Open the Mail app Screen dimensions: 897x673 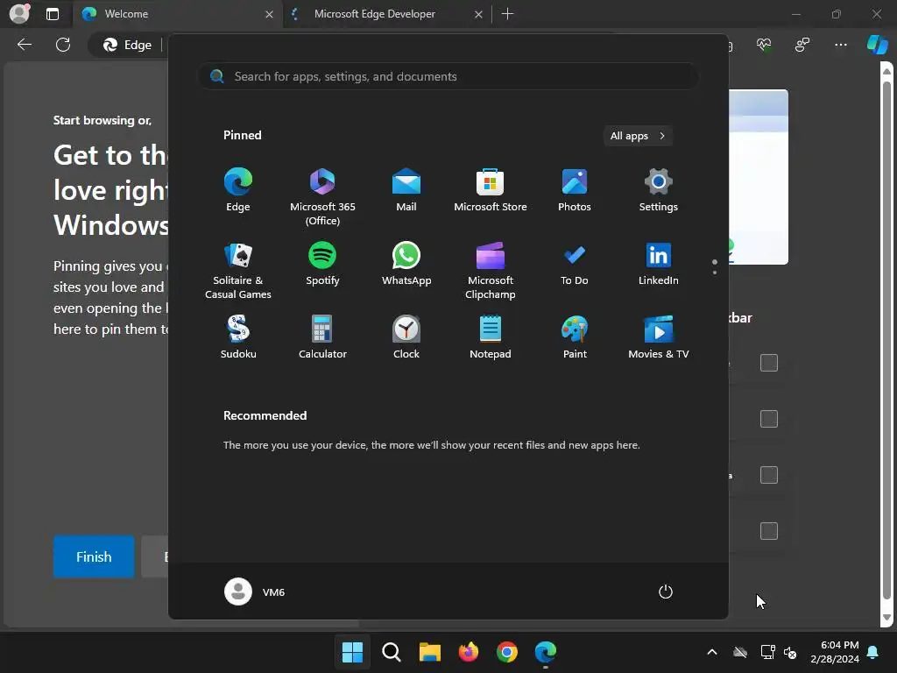pos(406,190)
